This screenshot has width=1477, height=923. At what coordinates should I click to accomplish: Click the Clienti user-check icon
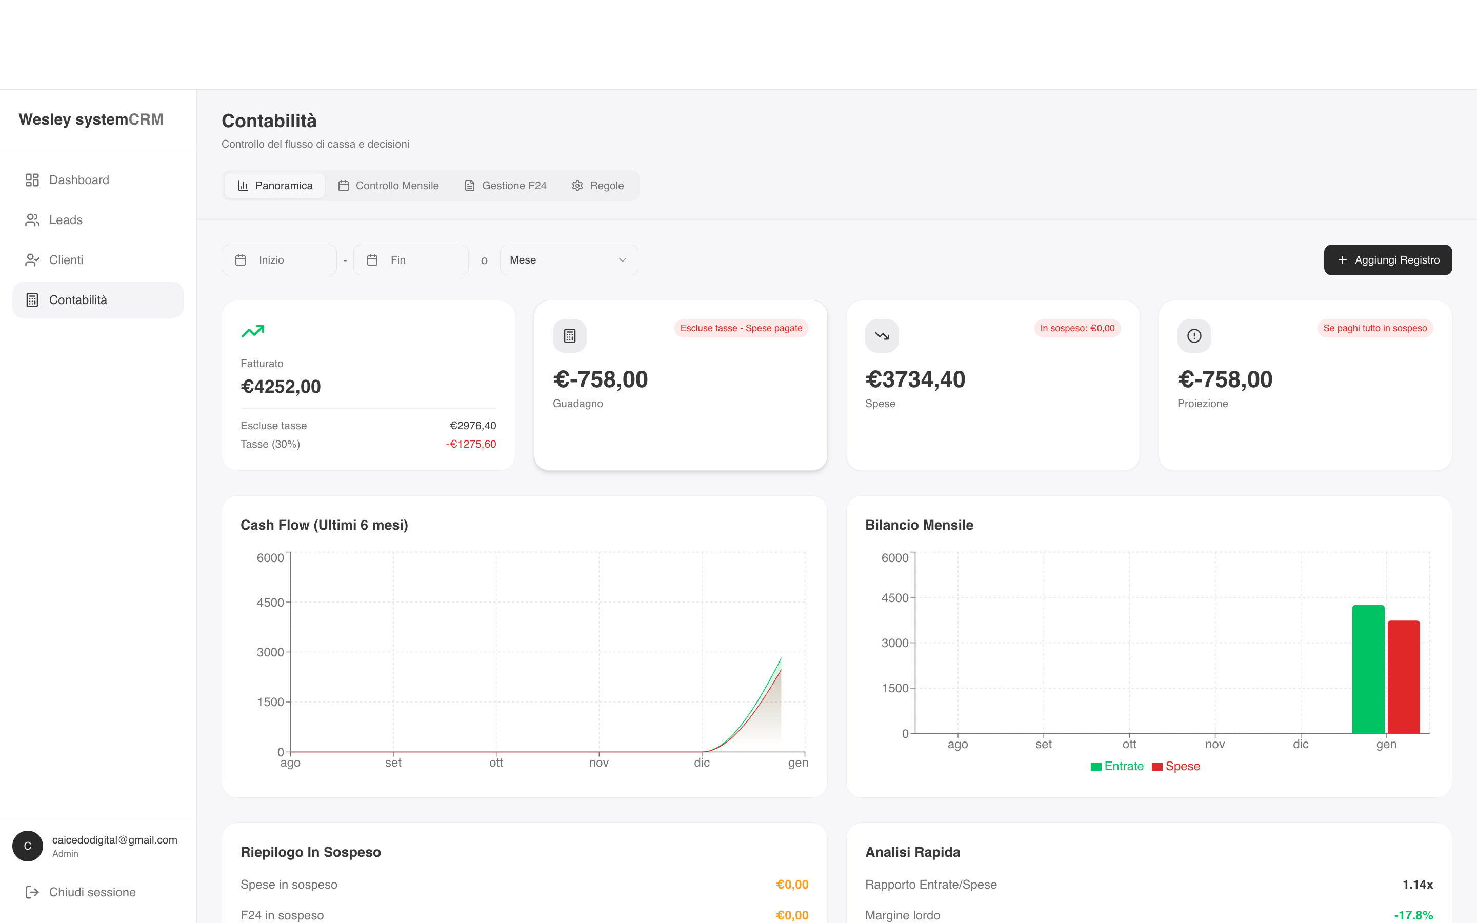click(32, 260)
